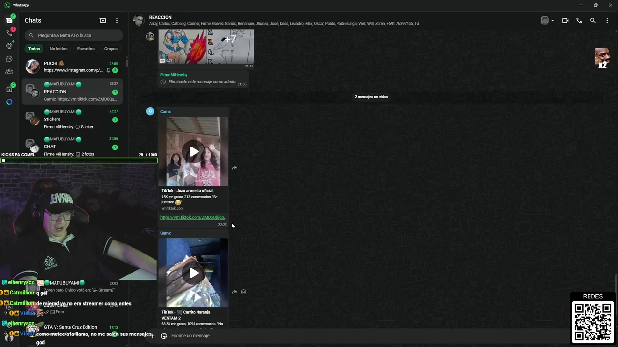Viewport: 618px width, 347px height.
Task: Open Archived chats icon in sidebar
Action: [x=9, y=89]
